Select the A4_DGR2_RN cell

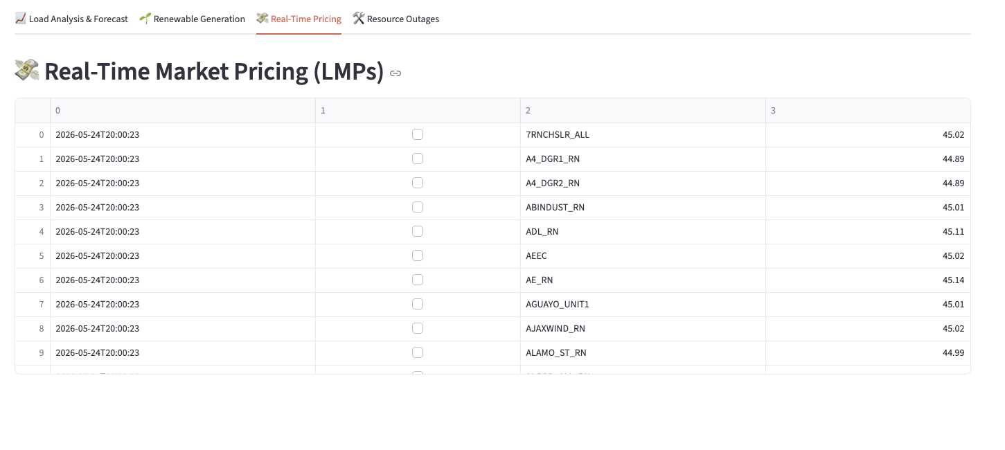point(643,183)
